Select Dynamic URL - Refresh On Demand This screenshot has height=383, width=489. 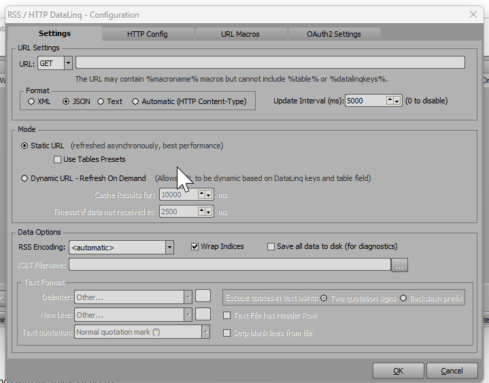[x=24, y=178]
